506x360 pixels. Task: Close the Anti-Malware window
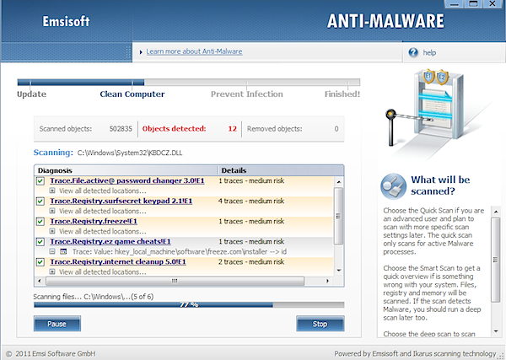point(493,4)
